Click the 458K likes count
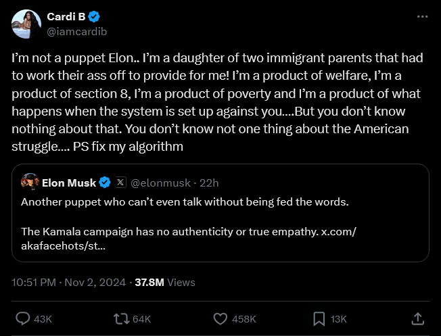This screenshot has width=441, height=336. coord(244,318)
